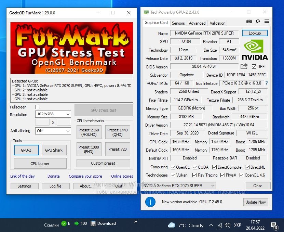Toggle the Ray Tracing checkbox
Viewport: 284px width, 232px height.
(194, 175)
